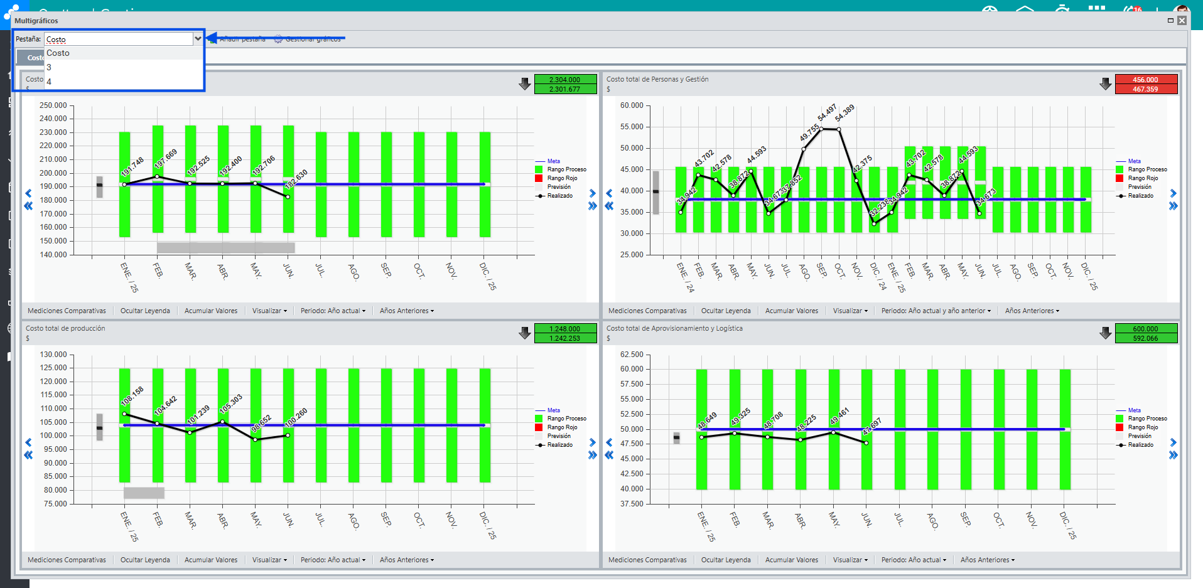1203x588 pixels.
Task: Toggle Mediciones Comparativas on Aprovisionamiento y Logística chart
Action: [647, 560]
